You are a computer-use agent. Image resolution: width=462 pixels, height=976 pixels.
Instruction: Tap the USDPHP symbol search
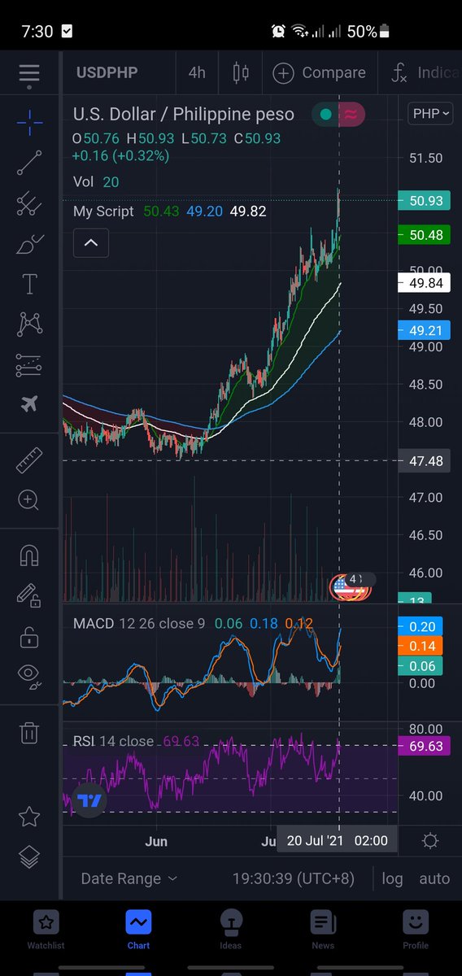[107, 72]
